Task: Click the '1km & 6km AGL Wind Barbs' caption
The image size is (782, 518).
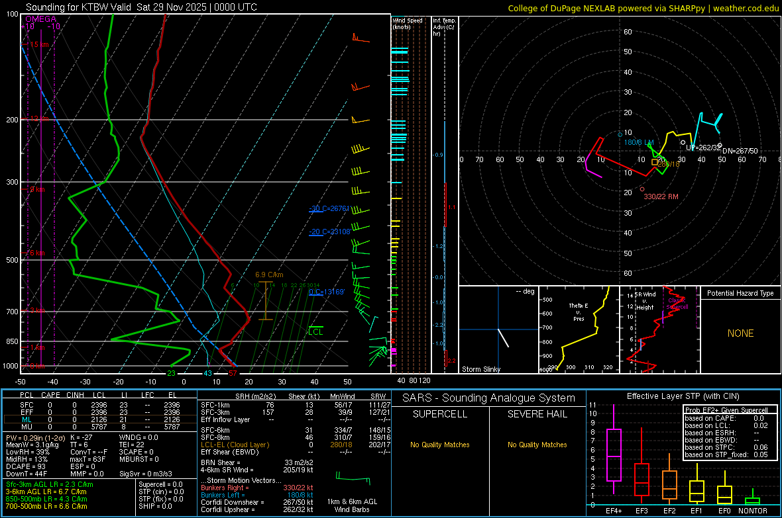Action: pyautogui.click(x=352, y=505)
